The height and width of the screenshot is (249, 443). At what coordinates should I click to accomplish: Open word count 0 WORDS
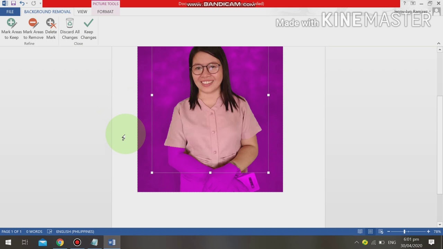[34, 231]
